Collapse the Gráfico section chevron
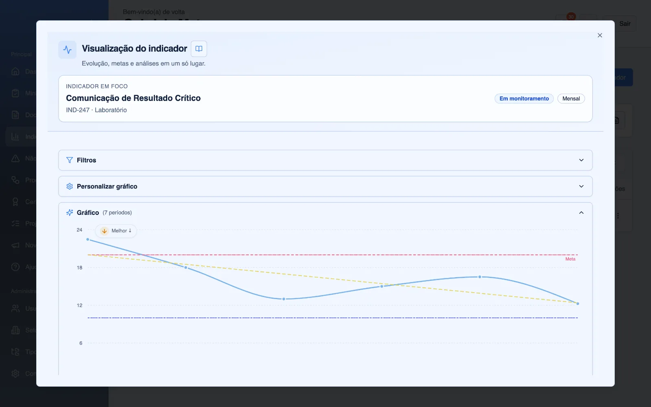The image size is (651, 407). tap(581, 212)
